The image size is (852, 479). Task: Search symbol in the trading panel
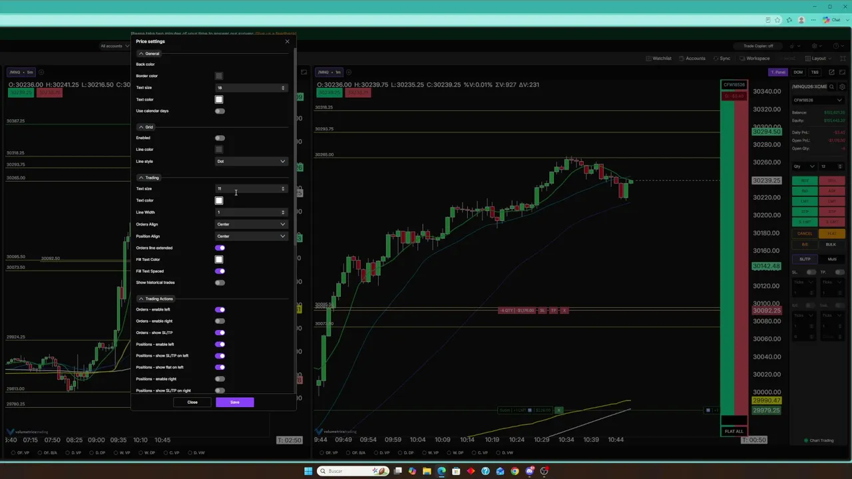pyautogui.click(x=831, y=86)
